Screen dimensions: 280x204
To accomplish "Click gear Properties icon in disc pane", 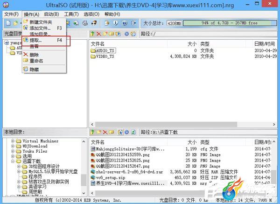I will (x=126, y=34).
